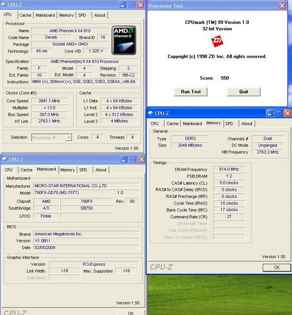
Task: Click the Multiplier value x 13.0
Action: (49, 108)
